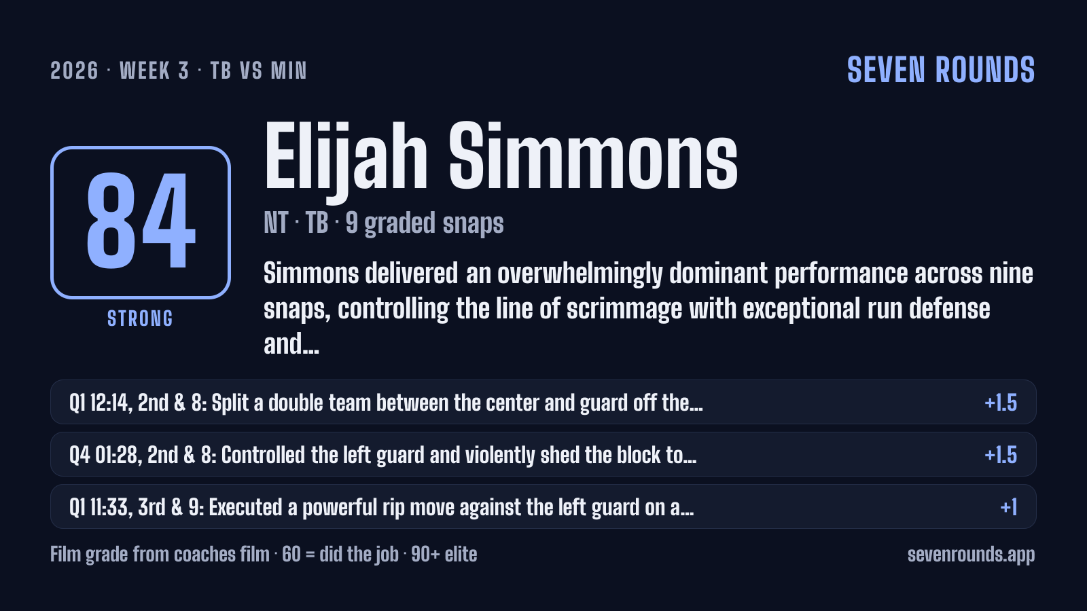Image resolution: width=1087 pixels, height=611 pixels.
Task: Click the 'WEEK 3' label in header
Action: click(x=154, y=71)
